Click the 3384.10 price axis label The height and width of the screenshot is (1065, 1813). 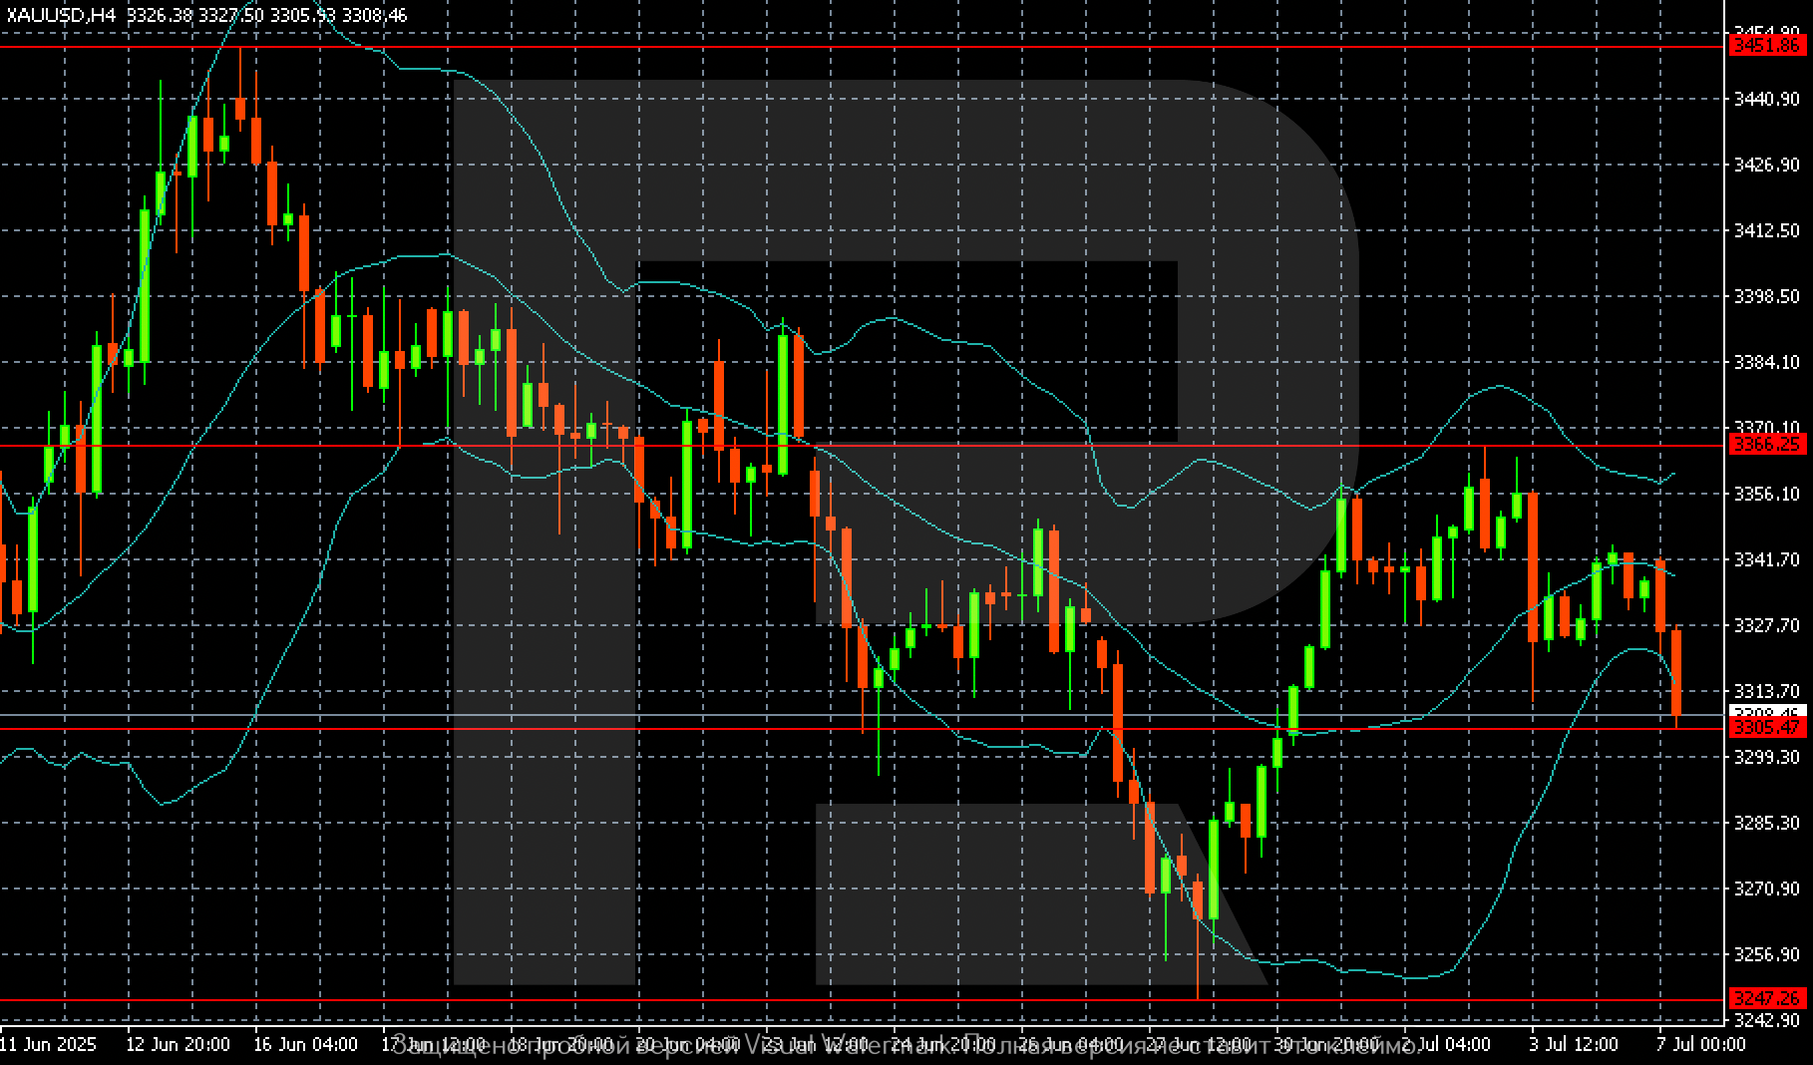tap(1766, 363)
